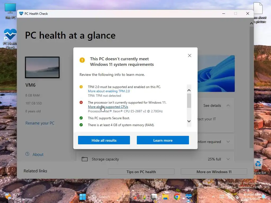This screenshot has height=203, width=271.
Task: Close the Windows 11 requirements dialog
Action: click(x=189, y=56)
